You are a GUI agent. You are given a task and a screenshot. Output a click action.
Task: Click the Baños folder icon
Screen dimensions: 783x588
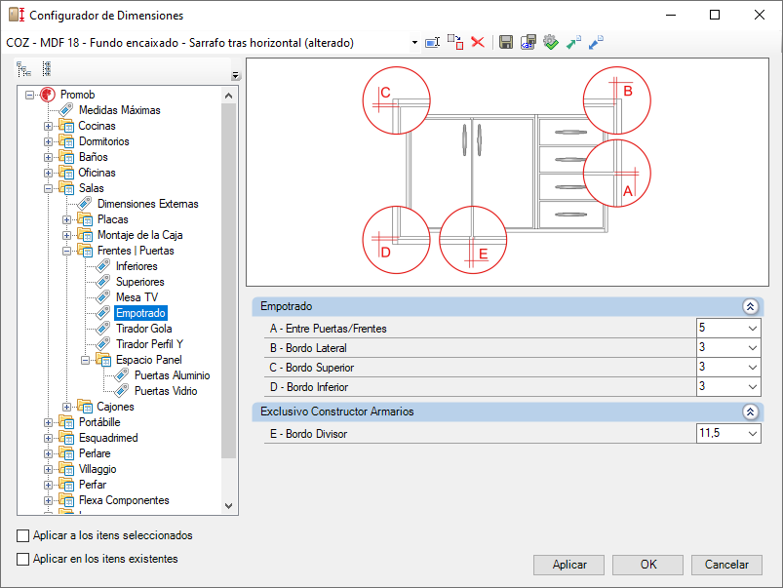(66, 157)
